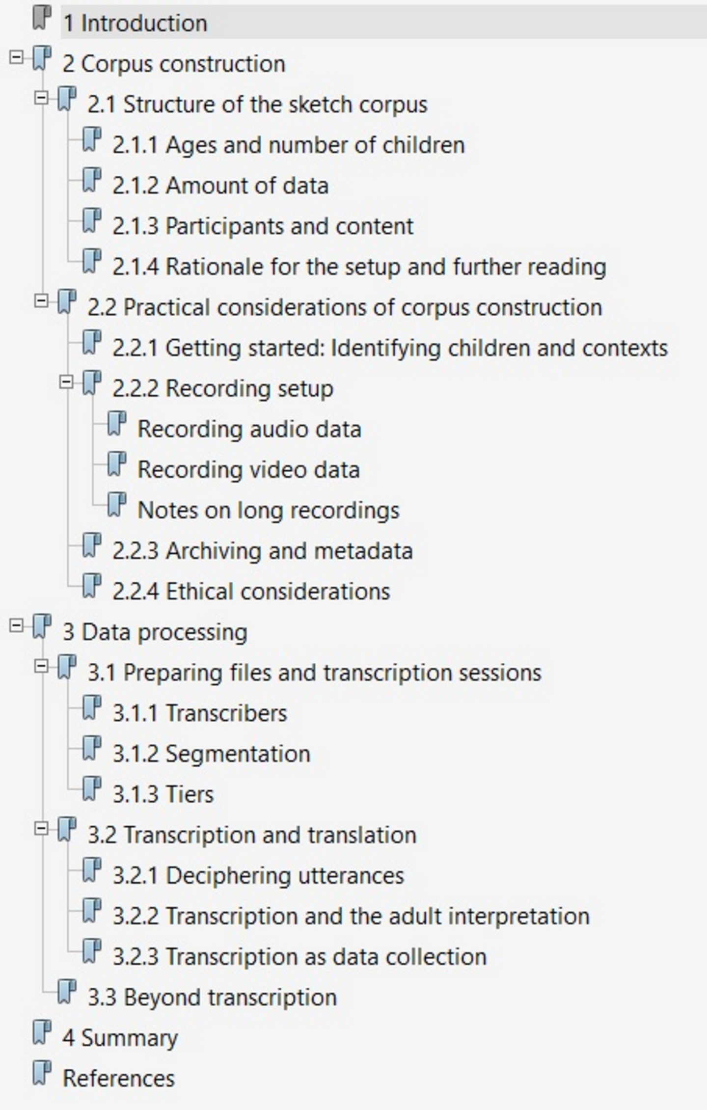Click the bookmark icon next to References

[x=42, y=1073]
